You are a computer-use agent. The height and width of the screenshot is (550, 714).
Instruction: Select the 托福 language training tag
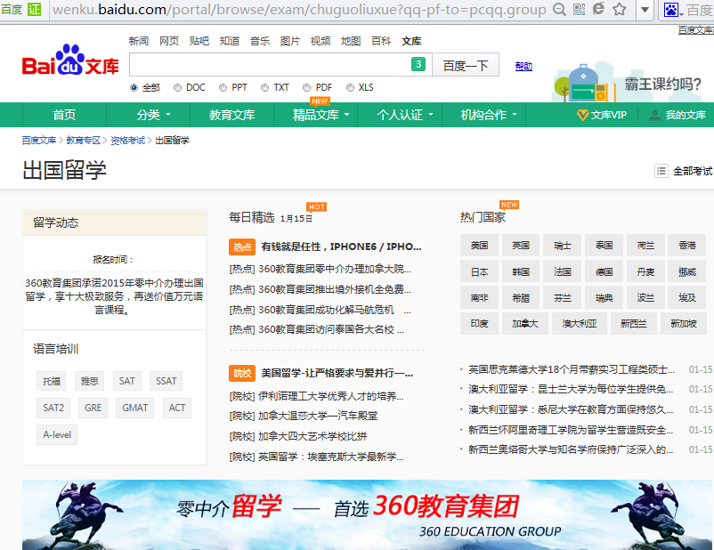tap(52, 381)
